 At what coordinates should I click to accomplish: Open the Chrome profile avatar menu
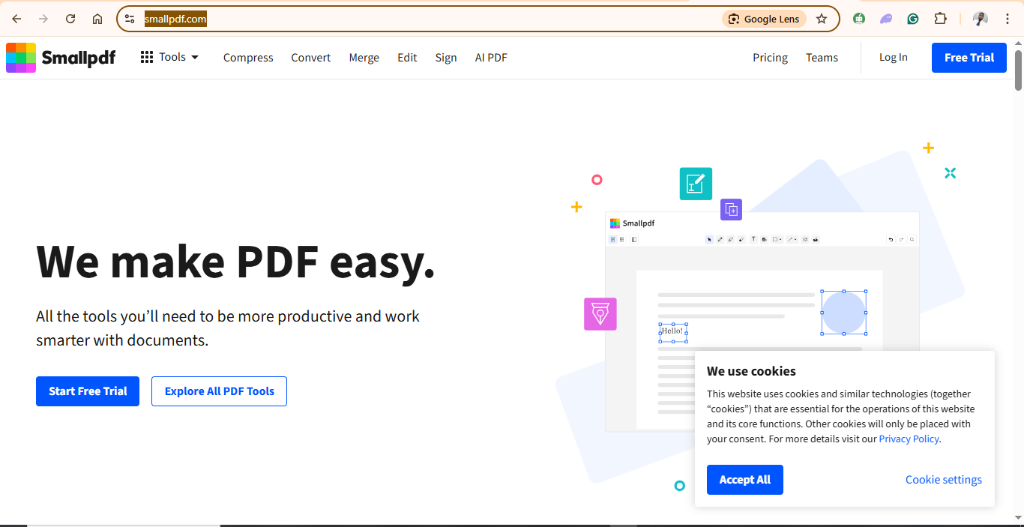pyautogui.click(x=980, y=19)
